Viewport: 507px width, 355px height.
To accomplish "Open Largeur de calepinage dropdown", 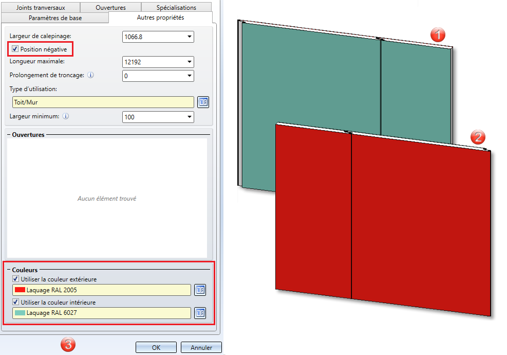I will point(190,37).
